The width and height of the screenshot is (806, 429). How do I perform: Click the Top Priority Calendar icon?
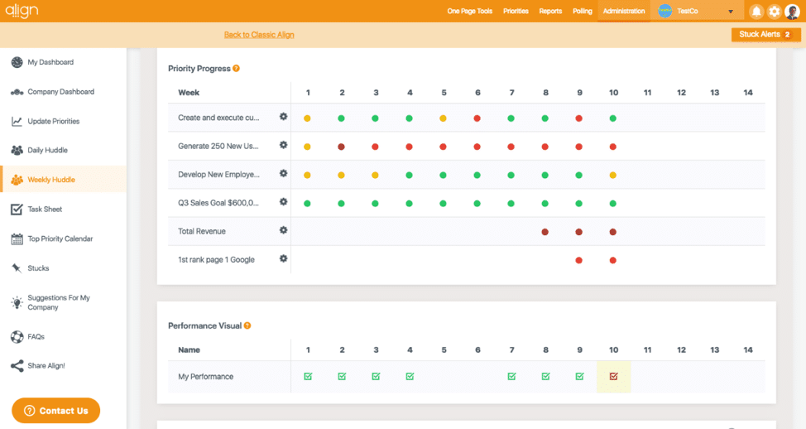pyautogui.click(x=17, y=239)
